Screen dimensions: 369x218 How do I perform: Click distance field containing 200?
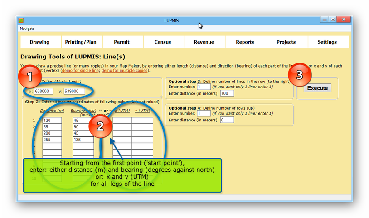52,133
